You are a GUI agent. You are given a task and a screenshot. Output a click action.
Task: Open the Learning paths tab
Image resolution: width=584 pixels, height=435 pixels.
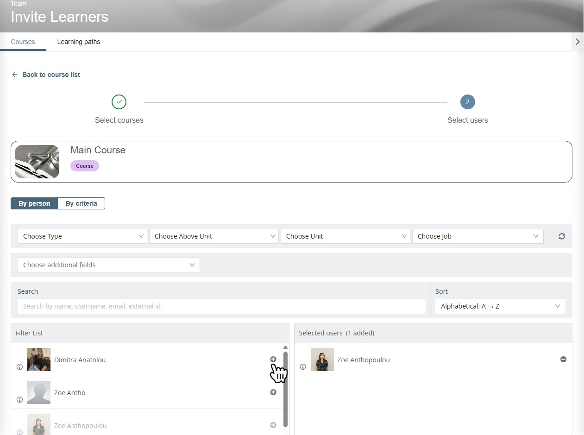(x=78, y=42)
